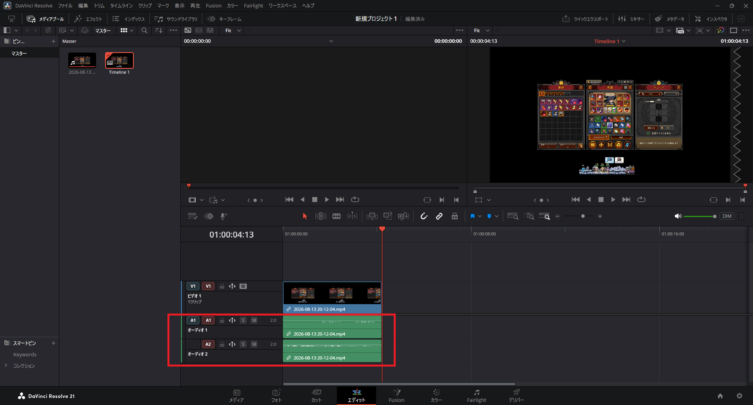
Task: Click the media pool sort icon
Action: coord(158,30)
